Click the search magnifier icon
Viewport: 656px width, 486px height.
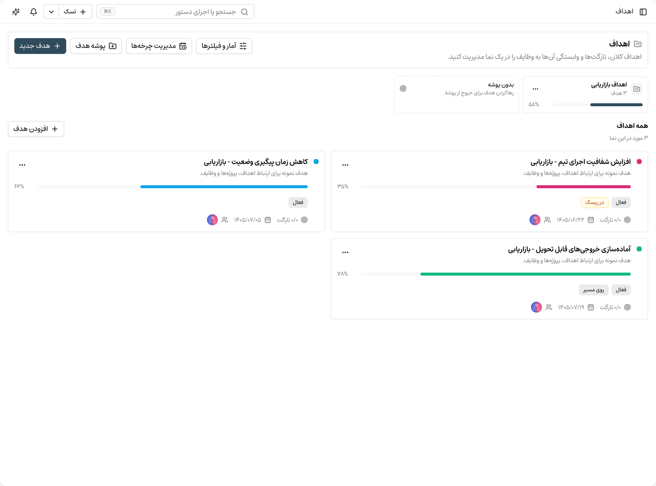[244, 12]
